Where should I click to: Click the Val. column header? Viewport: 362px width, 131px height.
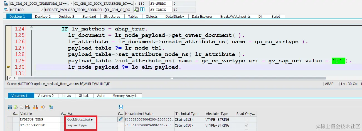[x=92, y=114]
